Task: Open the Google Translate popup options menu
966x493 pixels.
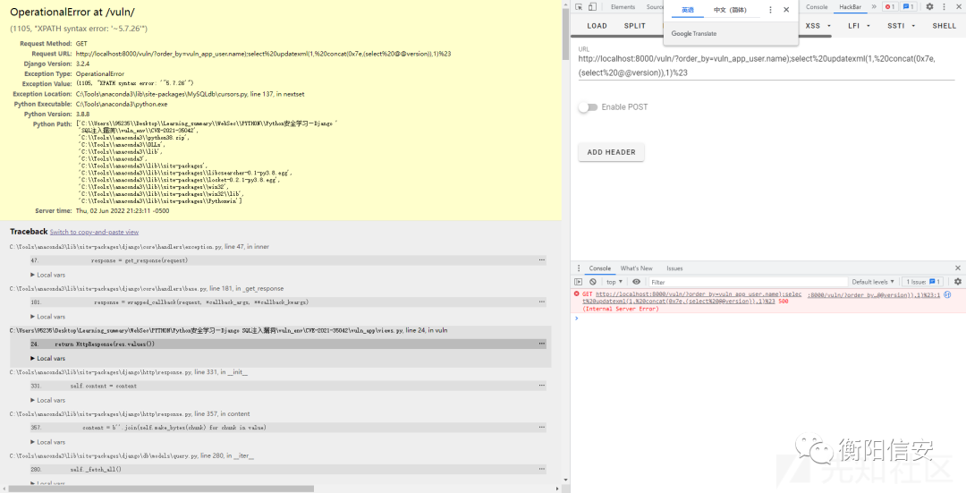Action: [770, 10]
